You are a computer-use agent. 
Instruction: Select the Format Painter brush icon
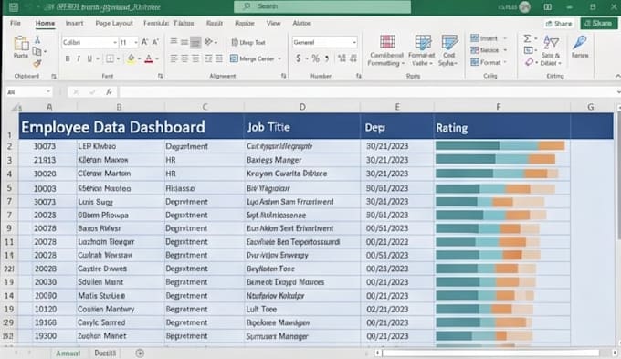tap(37, 63)
